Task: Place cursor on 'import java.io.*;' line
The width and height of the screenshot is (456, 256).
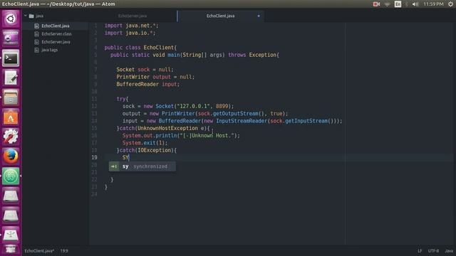Action: pyautogui.click(x=130, y=33)
